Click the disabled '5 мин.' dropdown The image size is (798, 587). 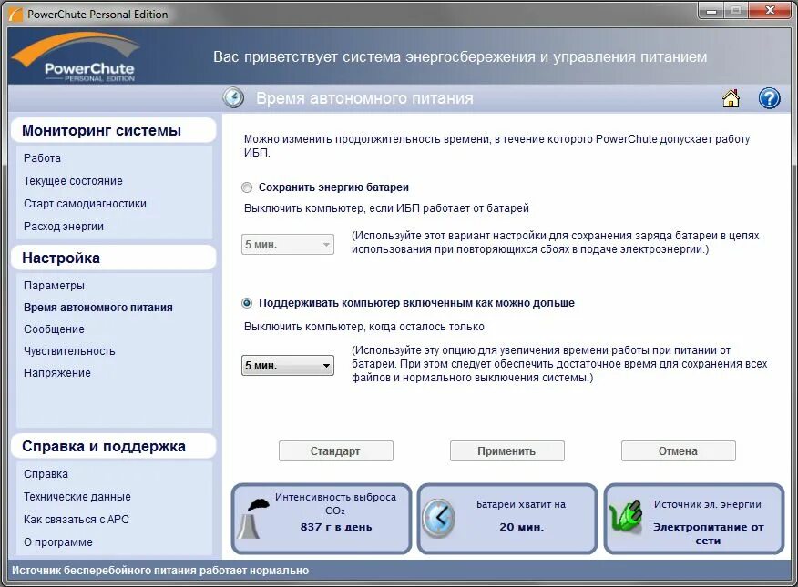pyautogui.click(x=288, y=245)
